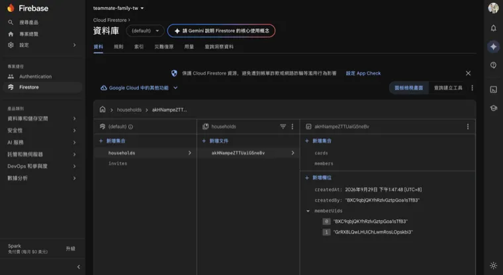Open Cloud Shell terminal icon
The height and width of the screenshot is (275, 503).
coord(493,89)
